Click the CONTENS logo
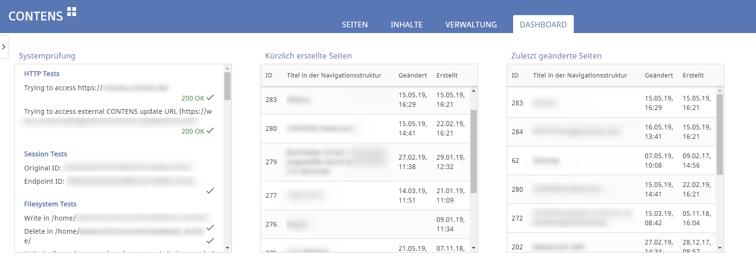Screen dimensions: 756x263 point(42,15)
